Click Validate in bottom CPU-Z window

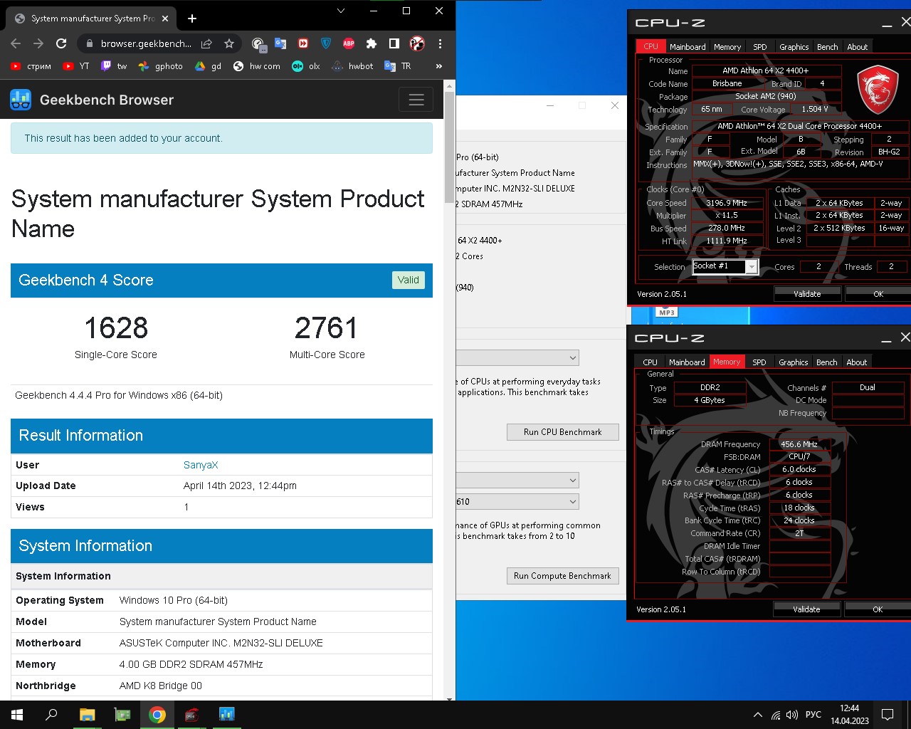point(806,609)
